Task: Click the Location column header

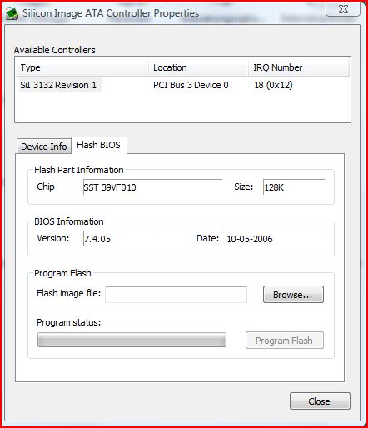Action: pyautogui.click(x=199, y=67)
